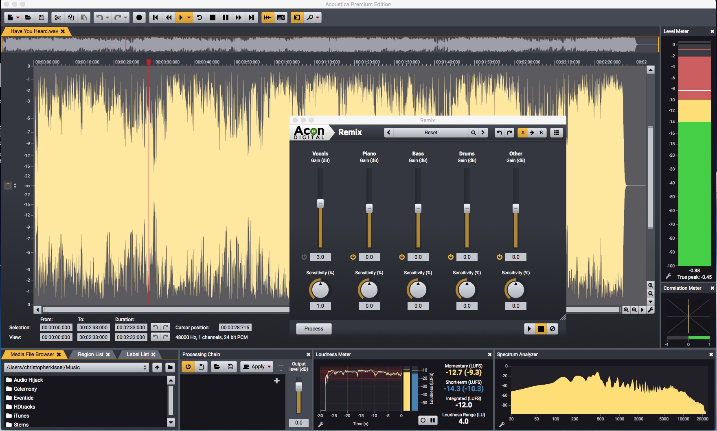Open file with the folder toolbar icon
Screen dimensions: 717x431
pos(28,18)
